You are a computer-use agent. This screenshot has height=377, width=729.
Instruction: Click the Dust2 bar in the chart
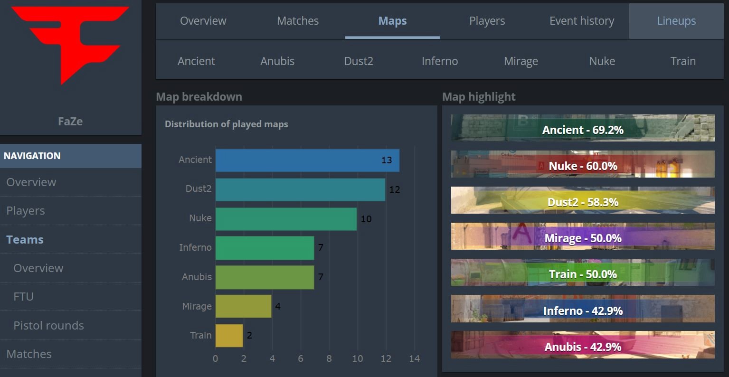point(300,189)
